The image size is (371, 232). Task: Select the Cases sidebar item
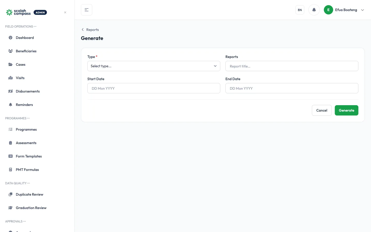point(37,64)
